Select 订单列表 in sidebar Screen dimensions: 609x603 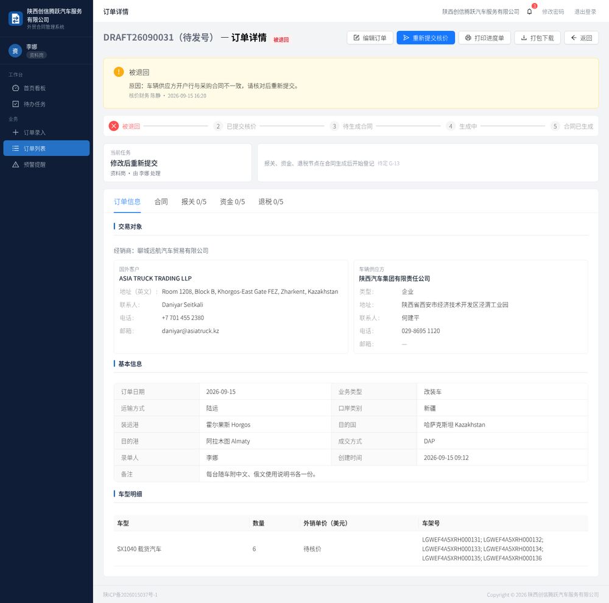(x=46, y=148)
